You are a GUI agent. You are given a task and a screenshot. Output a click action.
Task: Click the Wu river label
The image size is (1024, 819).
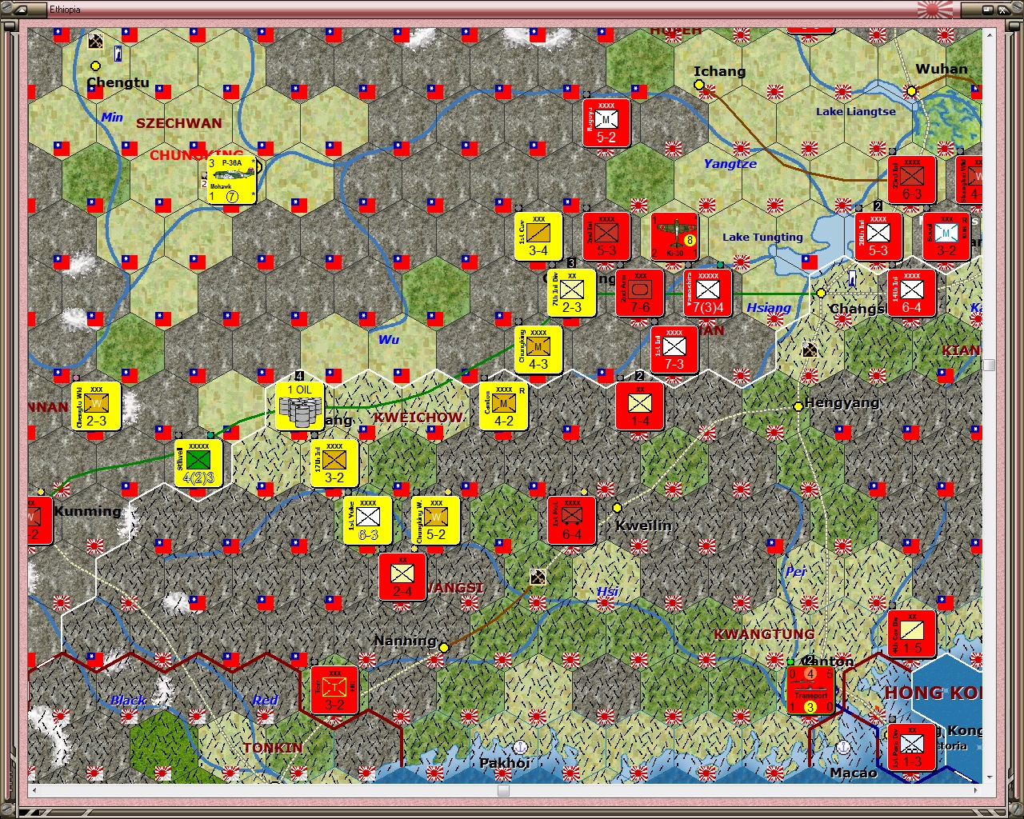click(389, 340)
